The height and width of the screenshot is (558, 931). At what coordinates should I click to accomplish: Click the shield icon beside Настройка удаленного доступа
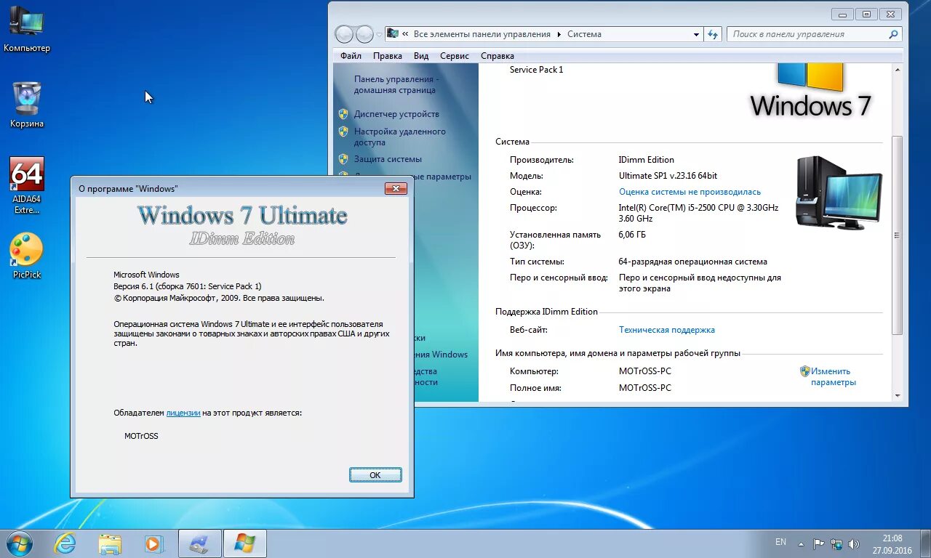pos(343,132)
